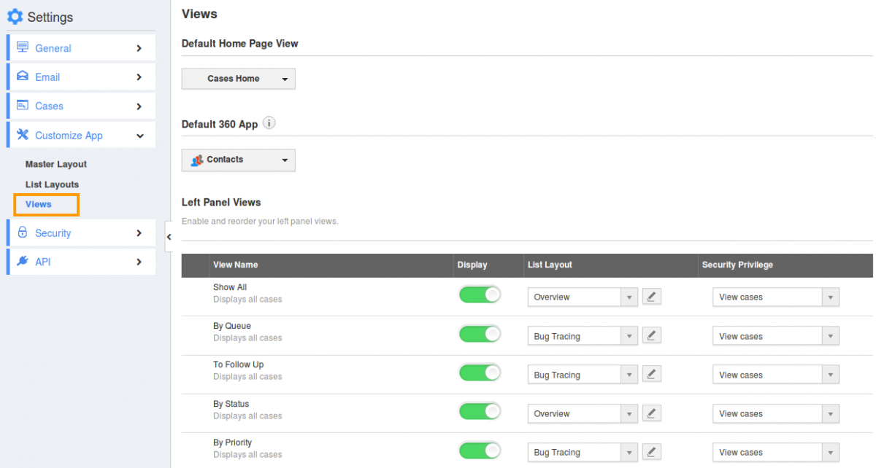Click edit pencil icon for Show All row
This screenshot has width=876, height=468.
coord(652,297)
